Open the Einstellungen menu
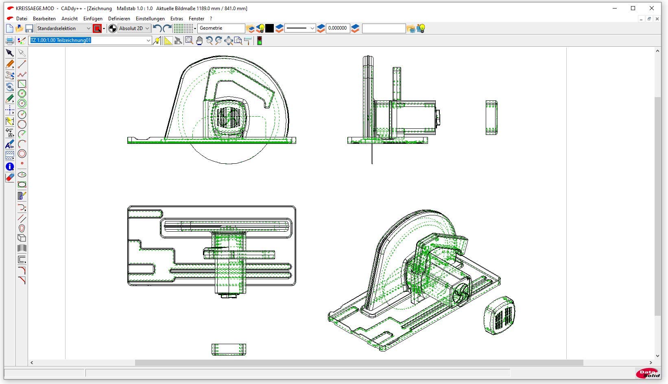This screenshot has height=384, width=668. click(150, 19)
